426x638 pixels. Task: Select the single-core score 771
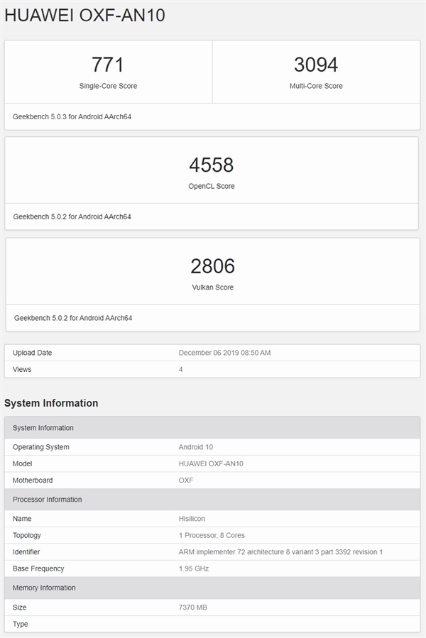coord(107,65)
